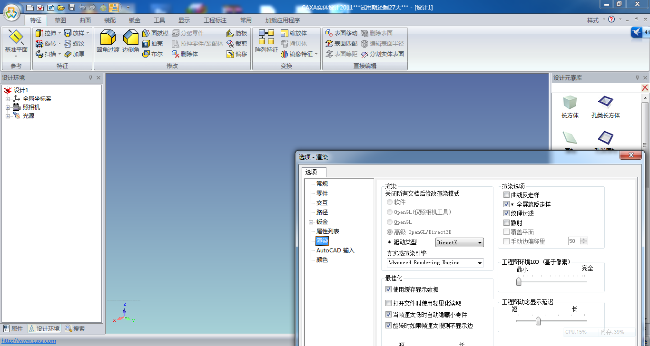This screenshot has width=650, height=346.
Task: Select the 筋板 rib tool
Action: 237,33
